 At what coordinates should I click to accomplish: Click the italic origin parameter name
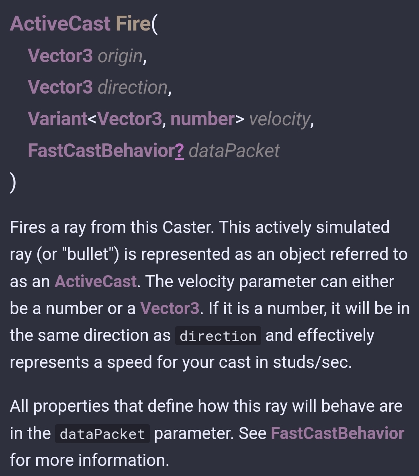click(120, 56)
